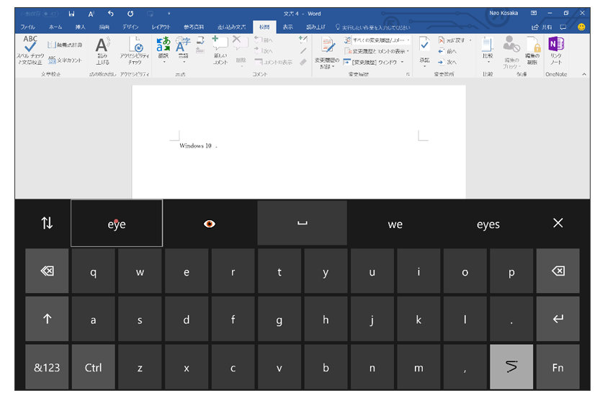Image resolution: width=605 pixels, height=398 pixels.
Task: Click the keyboard reposition up-down arrows
Action: [x=47, y=223]
